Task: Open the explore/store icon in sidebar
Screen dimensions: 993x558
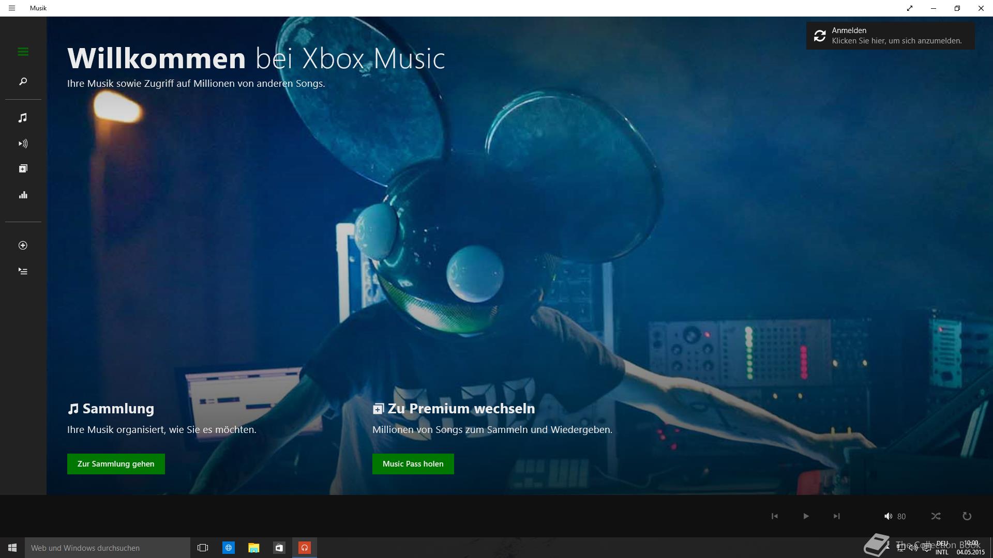Action: [23, 168]
